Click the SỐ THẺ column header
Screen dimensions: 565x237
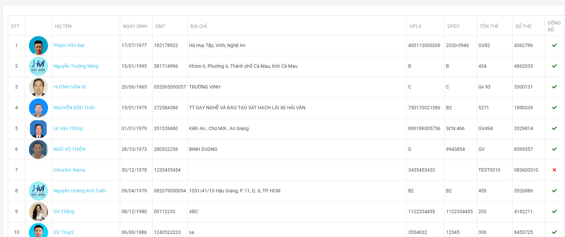pyautogui.click(x=523, y=26)
